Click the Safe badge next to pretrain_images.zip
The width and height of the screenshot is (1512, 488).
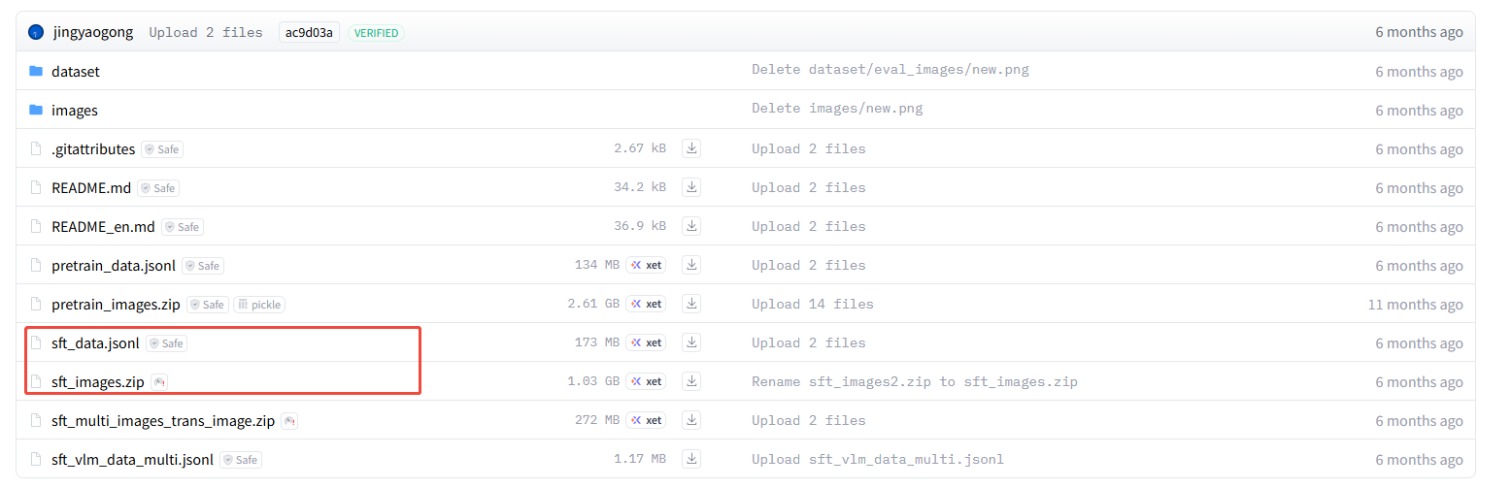coord(208,305)
